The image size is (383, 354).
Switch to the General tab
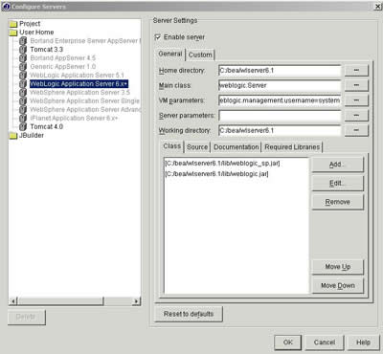coord(170,54)
